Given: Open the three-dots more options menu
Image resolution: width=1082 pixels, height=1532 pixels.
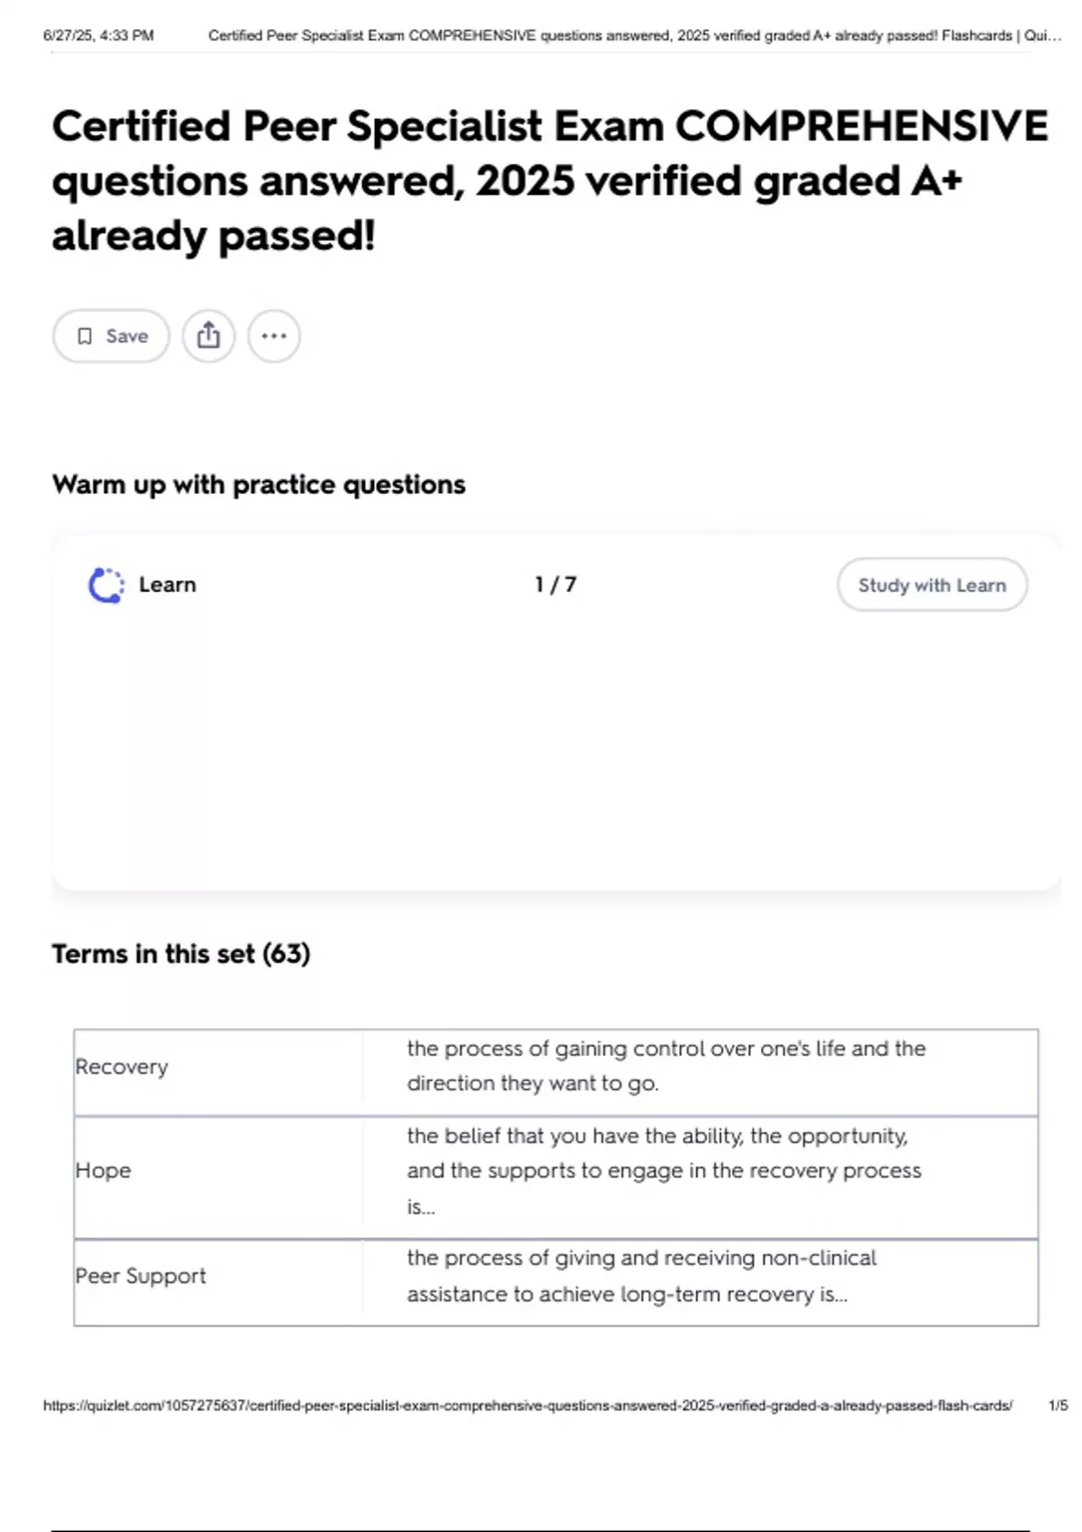Looking at the screenshot, I should (x=274, y=336).
